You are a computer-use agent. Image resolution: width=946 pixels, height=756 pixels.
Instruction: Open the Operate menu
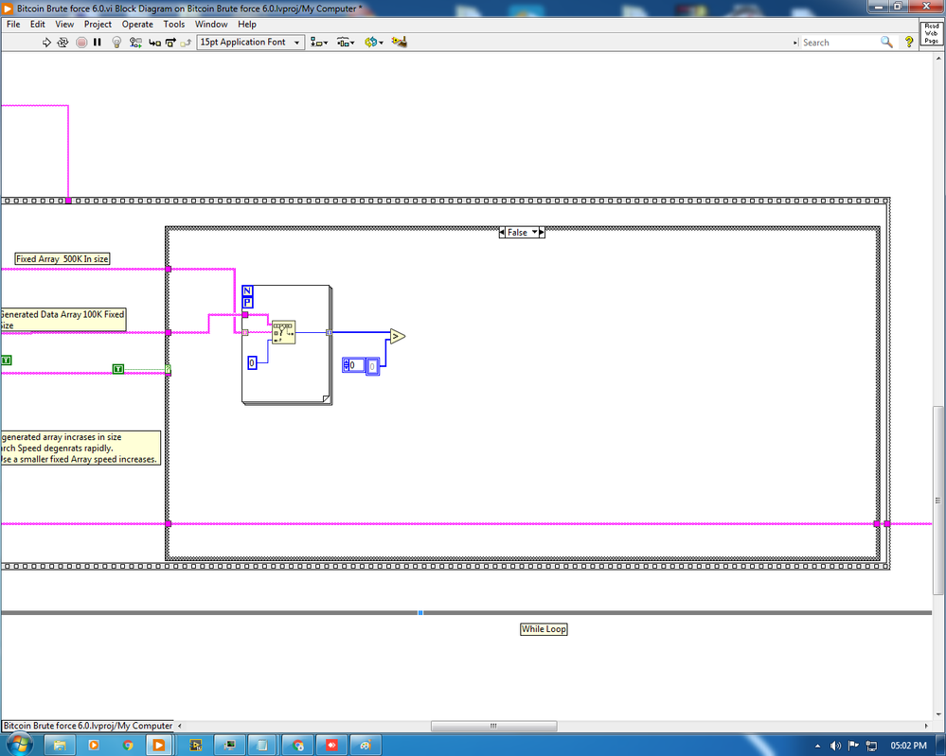tap(137, 24)
